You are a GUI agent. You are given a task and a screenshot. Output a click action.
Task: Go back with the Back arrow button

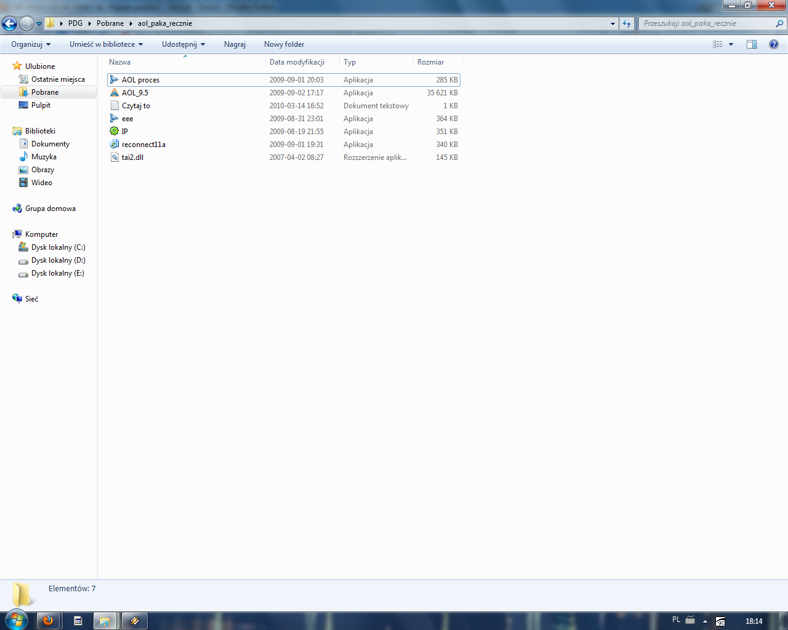(9, 23)
